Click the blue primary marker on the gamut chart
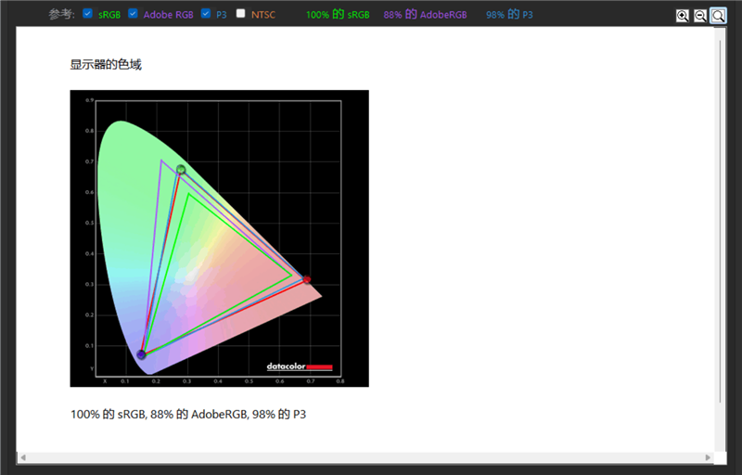This screenshot has width=742, height=475. (141, 353)
